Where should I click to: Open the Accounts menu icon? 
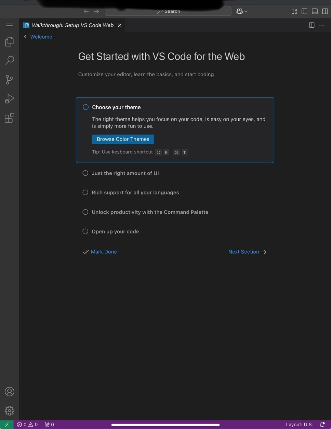[10, 391]
